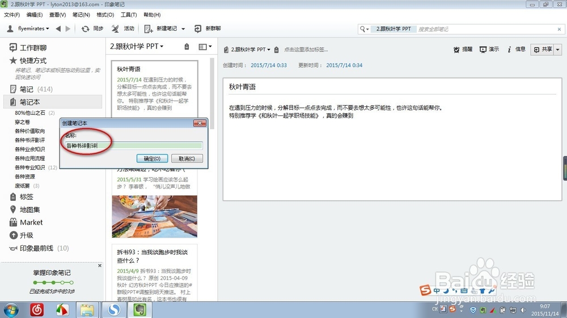Click the note title 秋叶青语 in the editor

242,87
